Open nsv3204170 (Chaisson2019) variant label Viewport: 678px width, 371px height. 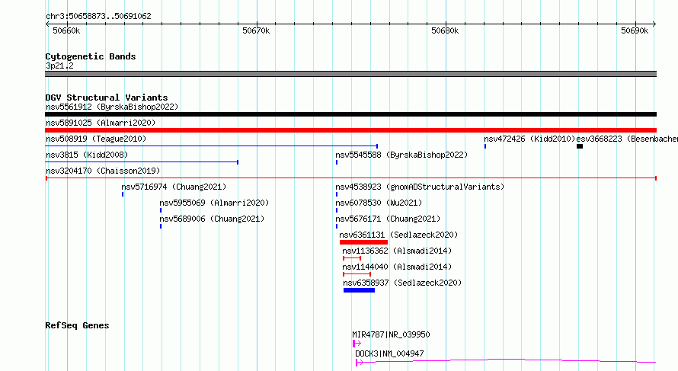pyautogui.click(x=103, y=171)
